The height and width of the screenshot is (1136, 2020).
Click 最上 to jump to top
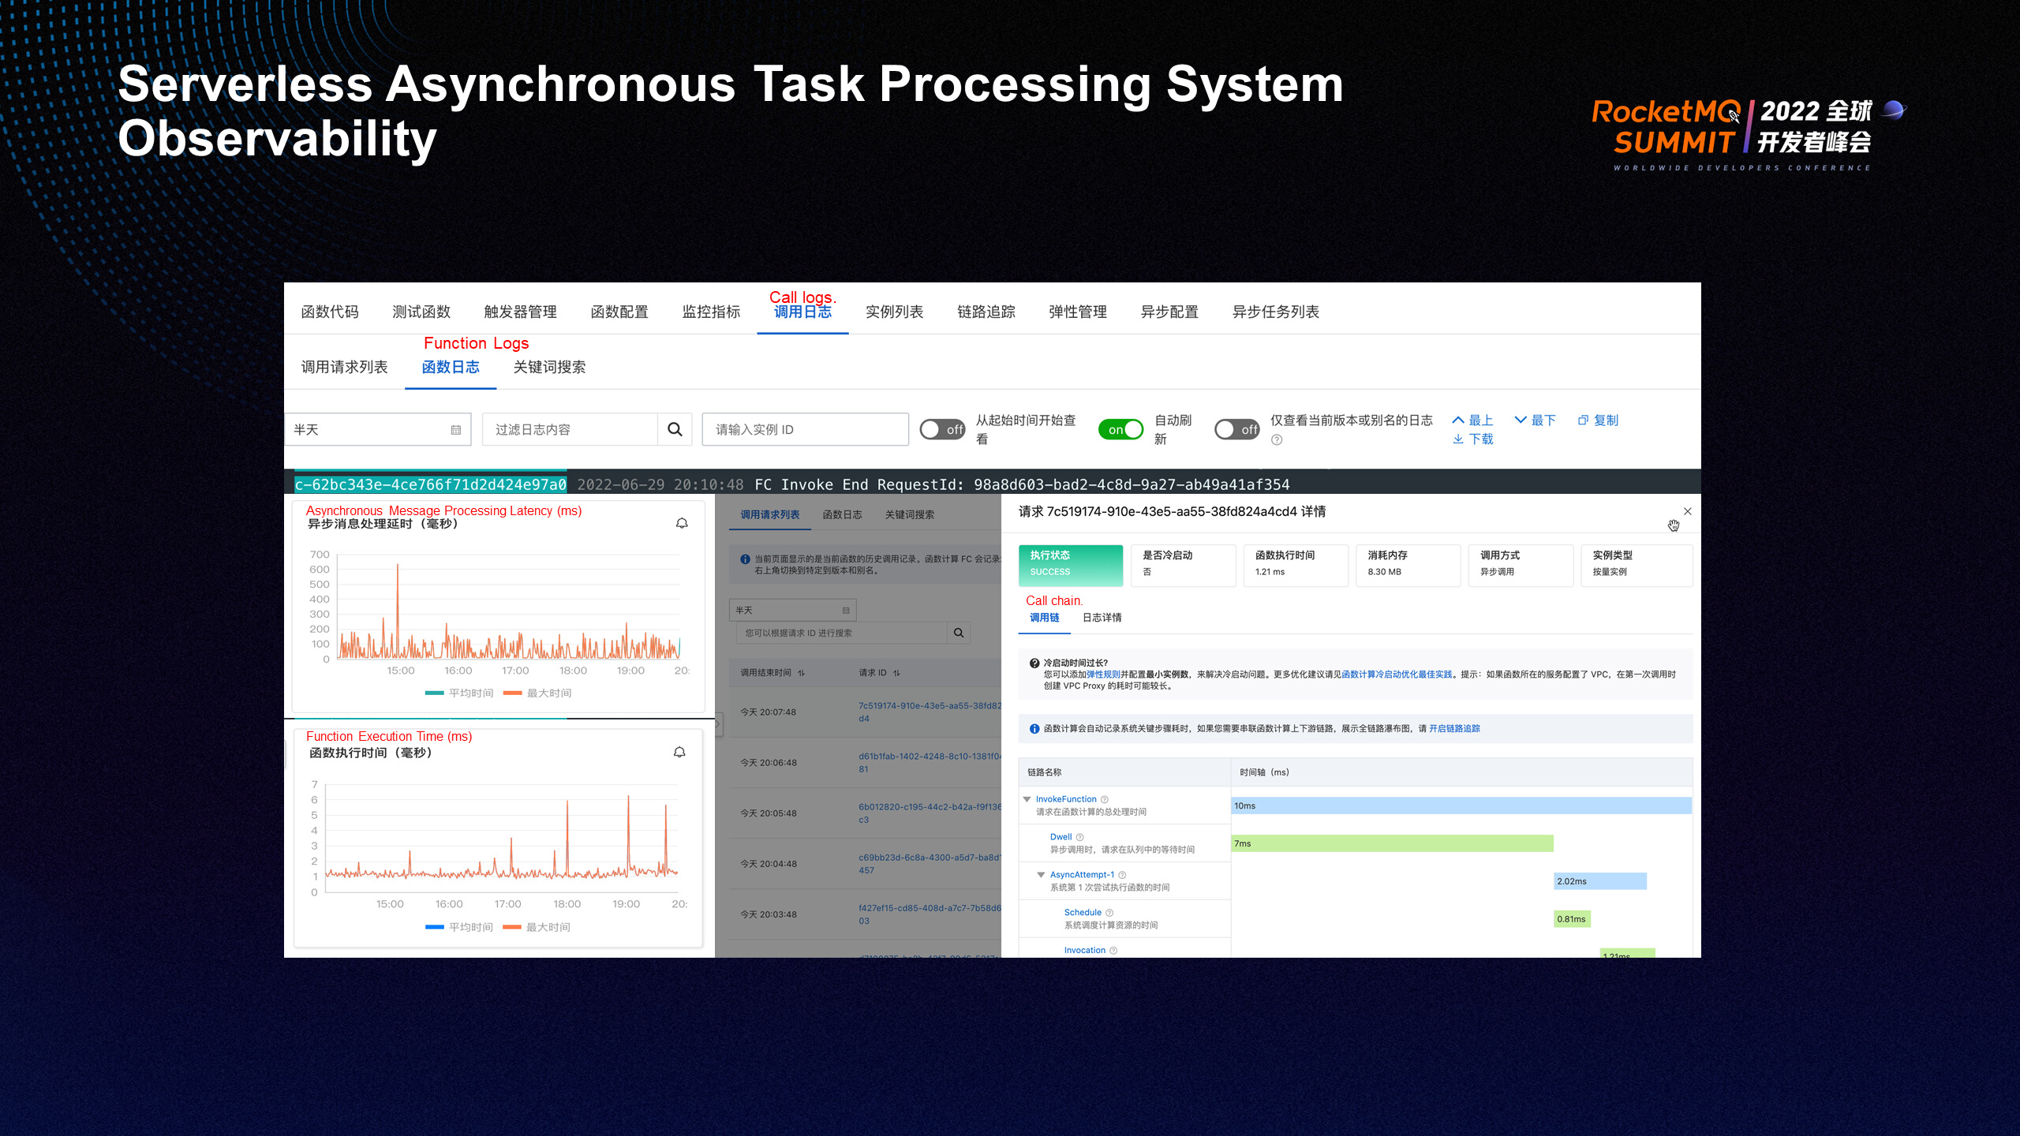[1472, 420]
